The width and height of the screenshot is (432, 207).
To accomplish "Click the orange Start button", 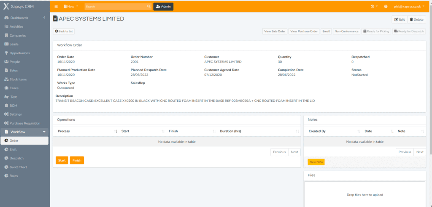I will coord(62,160).
